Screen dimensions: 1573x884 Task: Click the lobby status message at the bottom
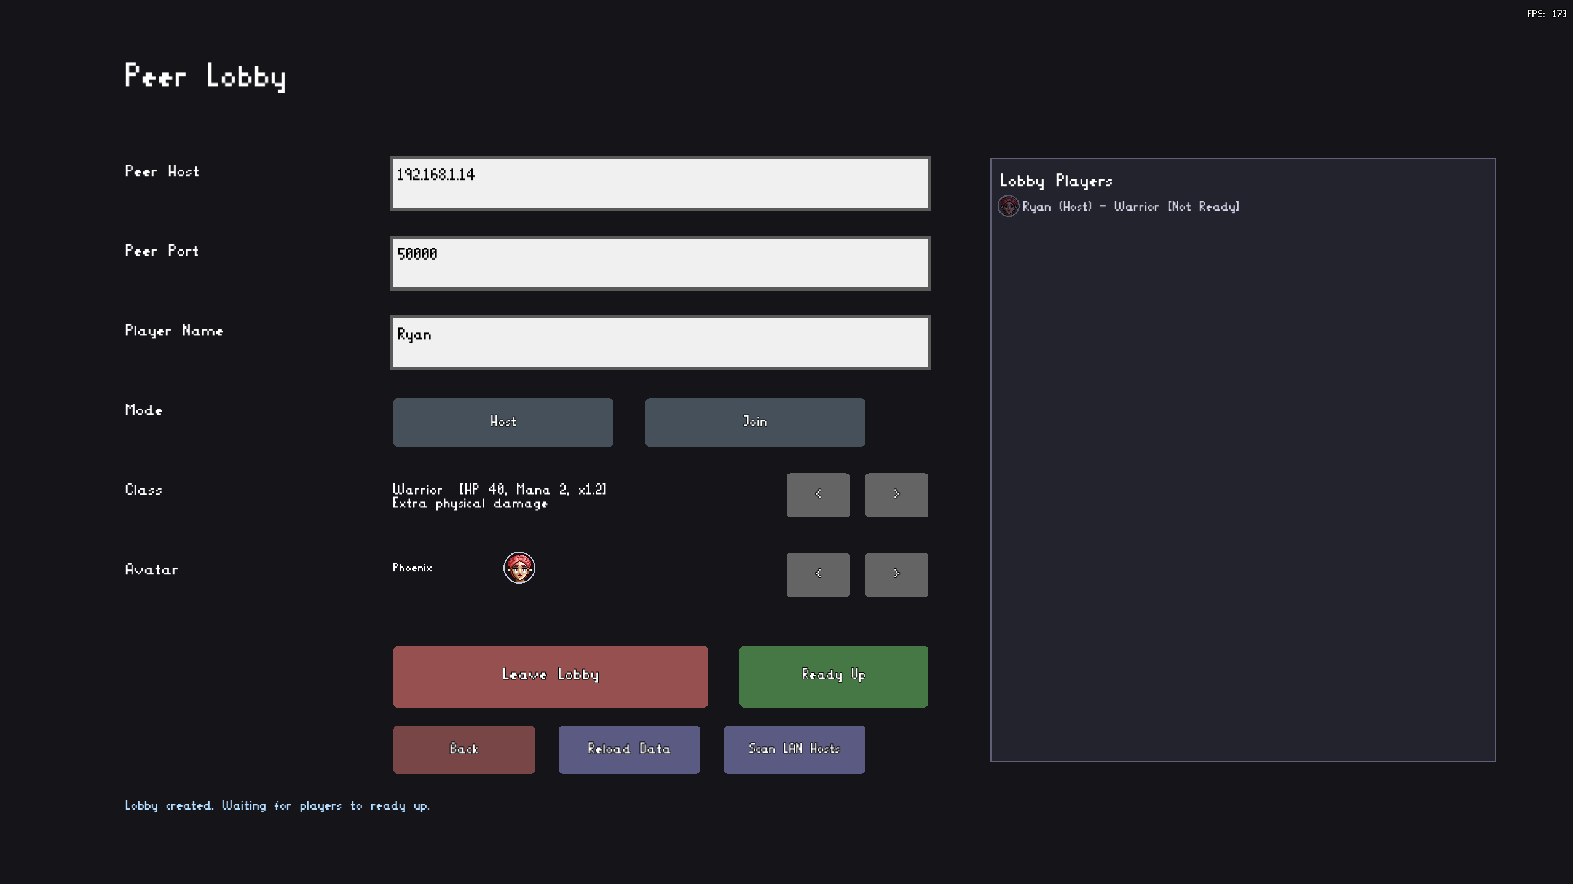(x=277, y=805)
